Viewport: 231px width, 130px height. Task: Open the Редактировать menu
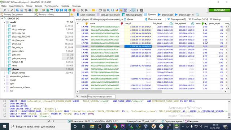[16, 6]
